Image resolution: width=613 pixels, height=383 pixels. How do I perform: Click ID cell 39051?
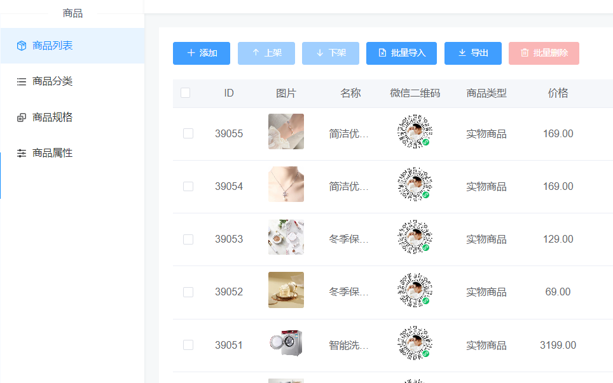(229, 345)
